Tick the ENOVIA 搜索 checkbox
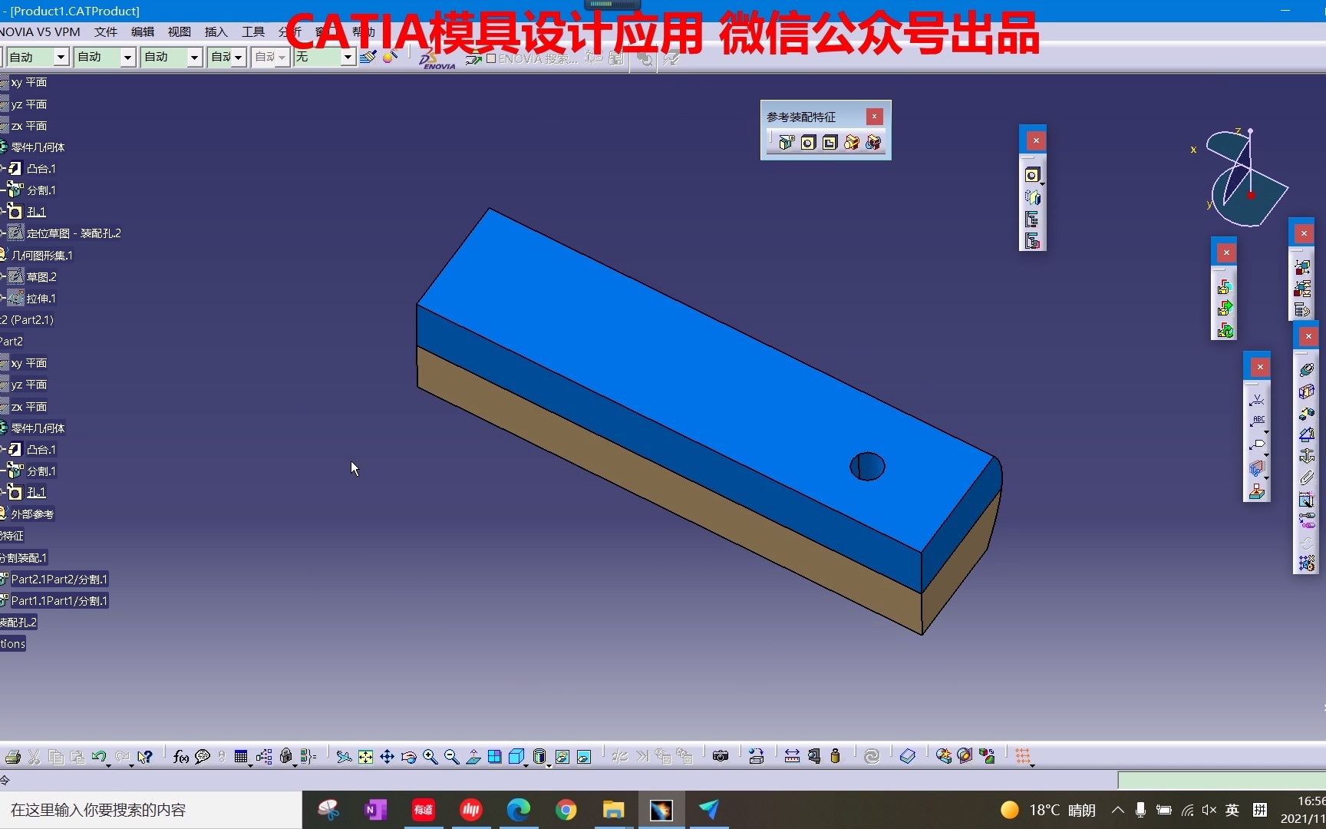The height and width of the screenshot is (829, 1326). point(491,58)
